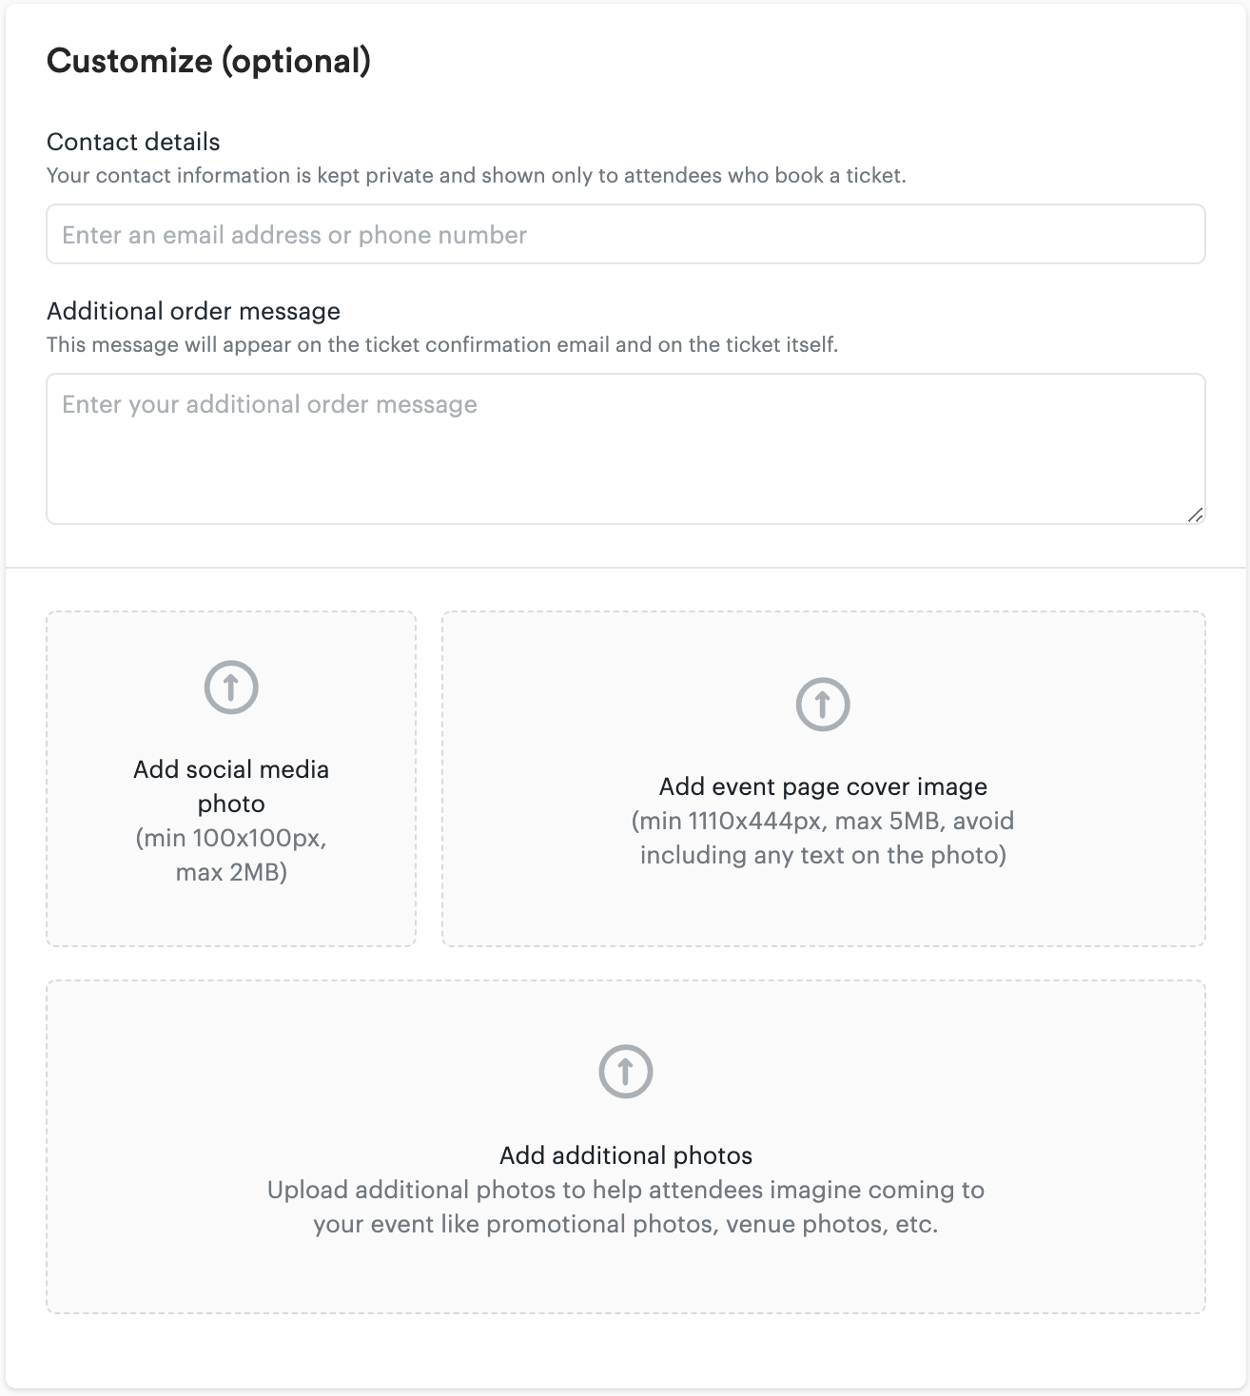
Task: Click the 'Contact details' field label
Action: coord(133,143)
